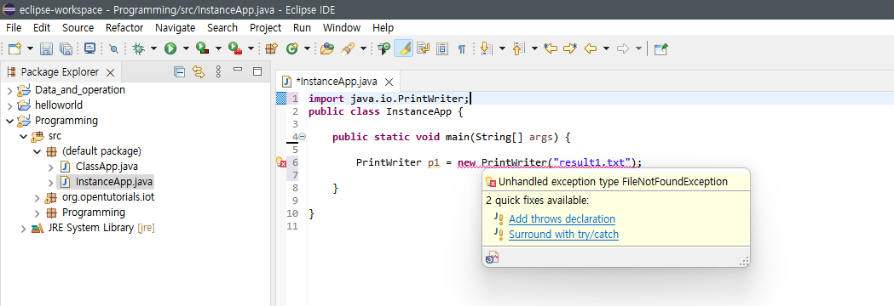Navigate Back with the left arrow
The width and height of the screenshot is (894, 306).
tap(591, 49)
